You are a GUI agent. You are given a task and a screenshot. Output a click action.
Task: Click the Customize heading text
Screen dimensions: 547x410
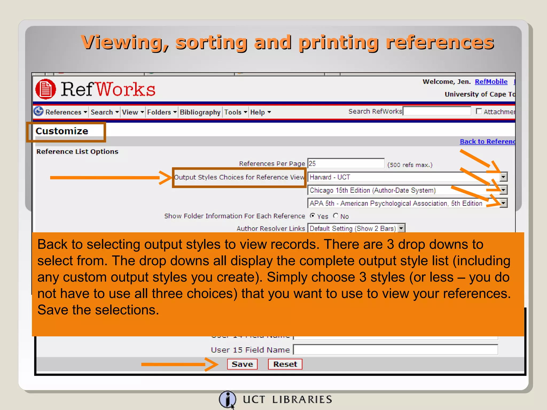tap(62, 131)
